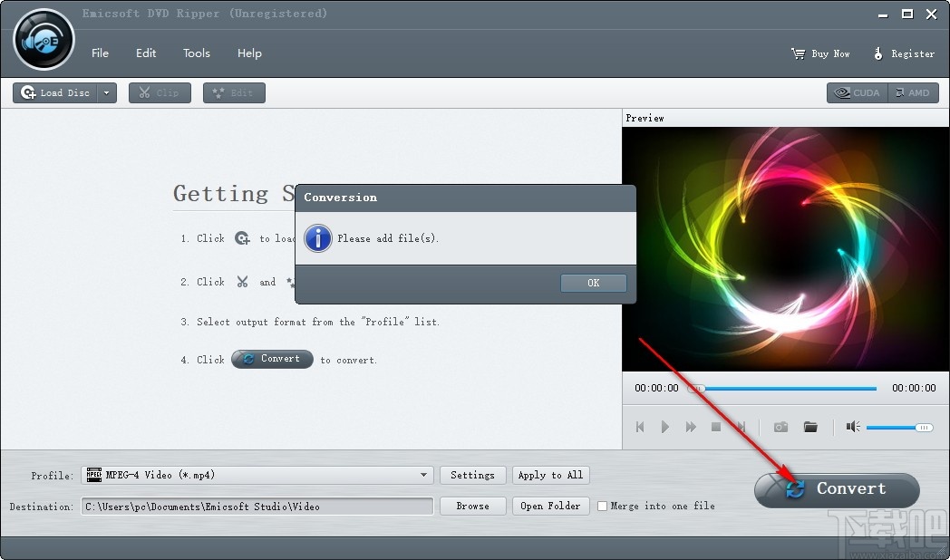The height and width of the screenshot is (560, 950).
Task: Enable CUDA acceleration
Action: pos(856,92)
